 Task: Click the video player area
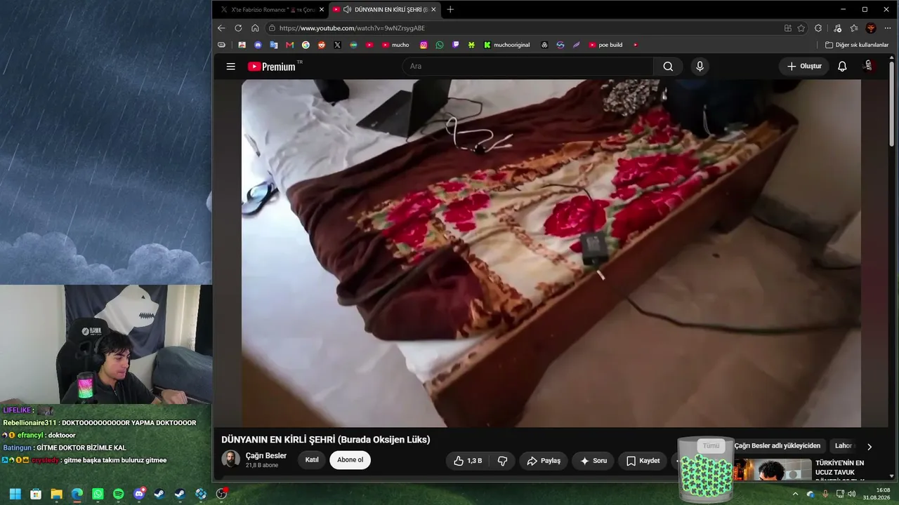point(551,253)
